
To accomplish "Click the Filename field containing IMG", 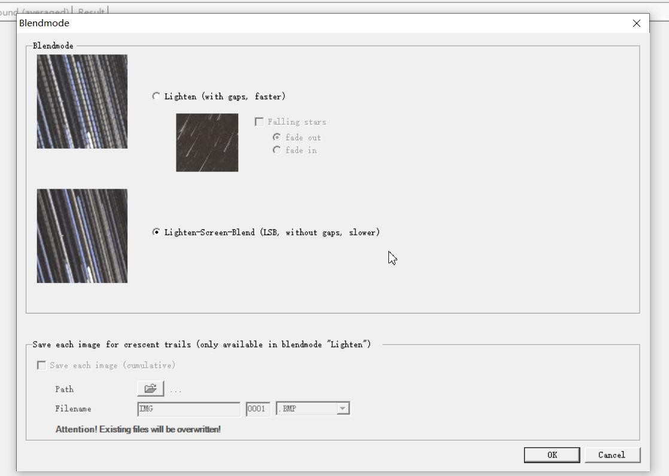I will pyautogui.click(x=188, y=409).
